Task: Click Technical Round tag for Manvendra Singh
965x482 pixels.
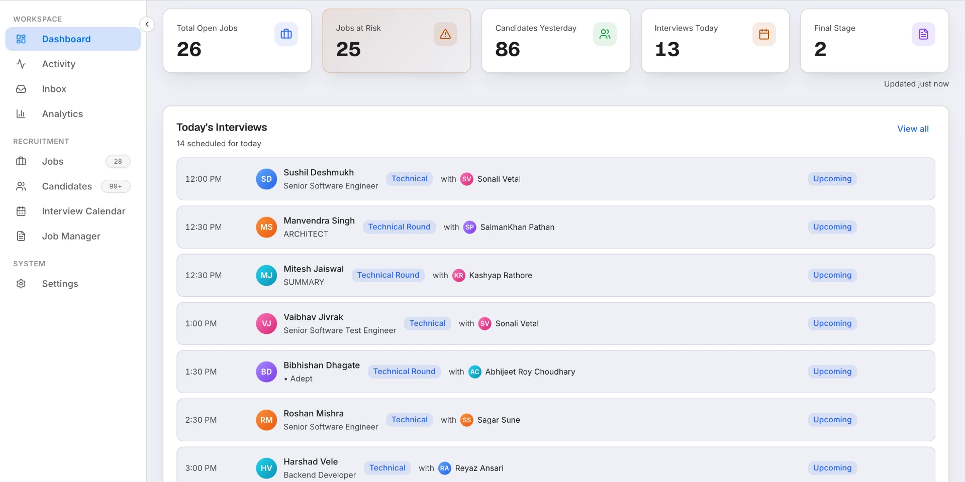Action: 399,227
